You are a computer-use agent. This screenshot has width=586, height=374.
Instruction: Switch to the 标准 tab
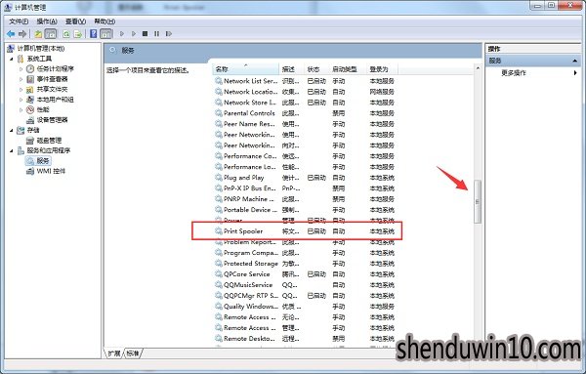tap(133, 353)
